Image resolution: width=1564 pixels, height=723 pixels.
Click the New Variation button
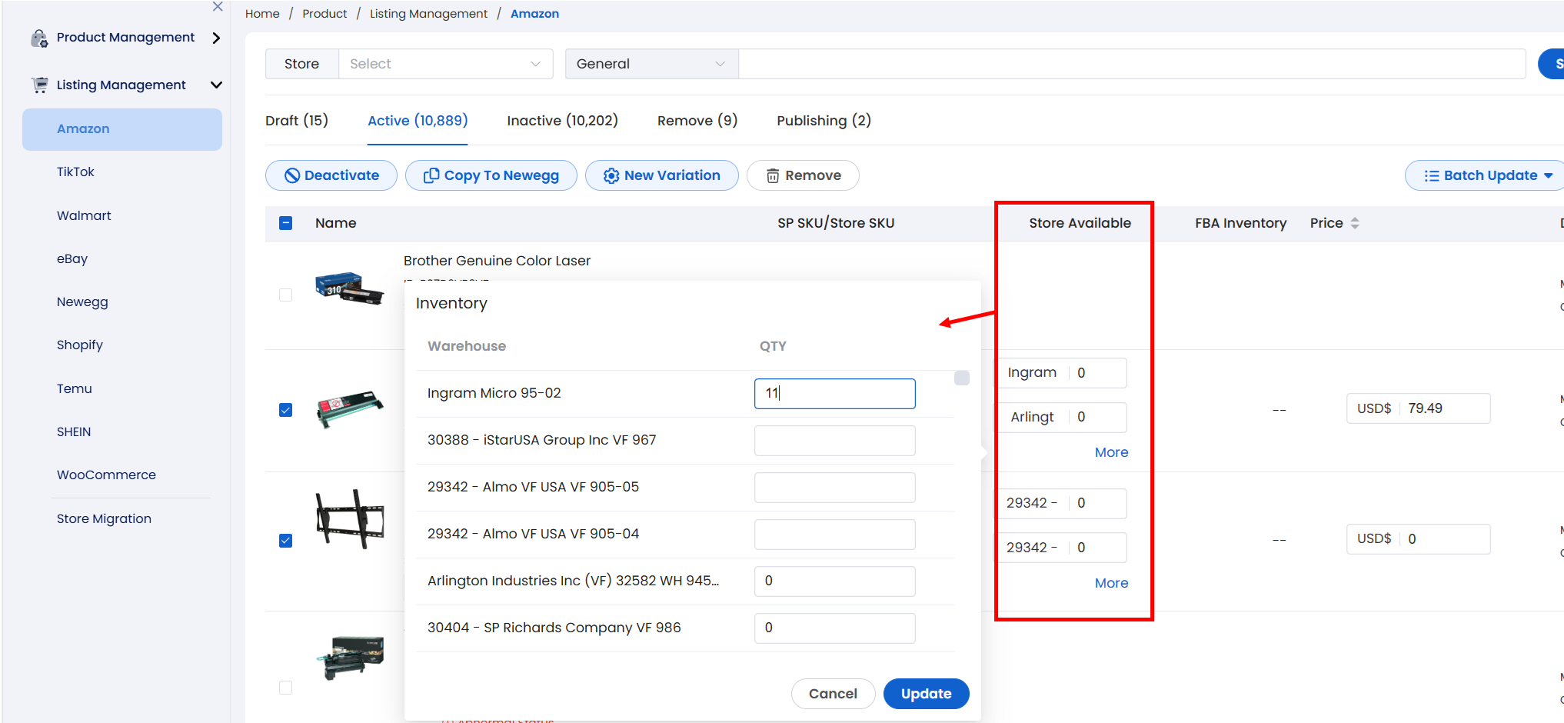[x=662, y=175]
